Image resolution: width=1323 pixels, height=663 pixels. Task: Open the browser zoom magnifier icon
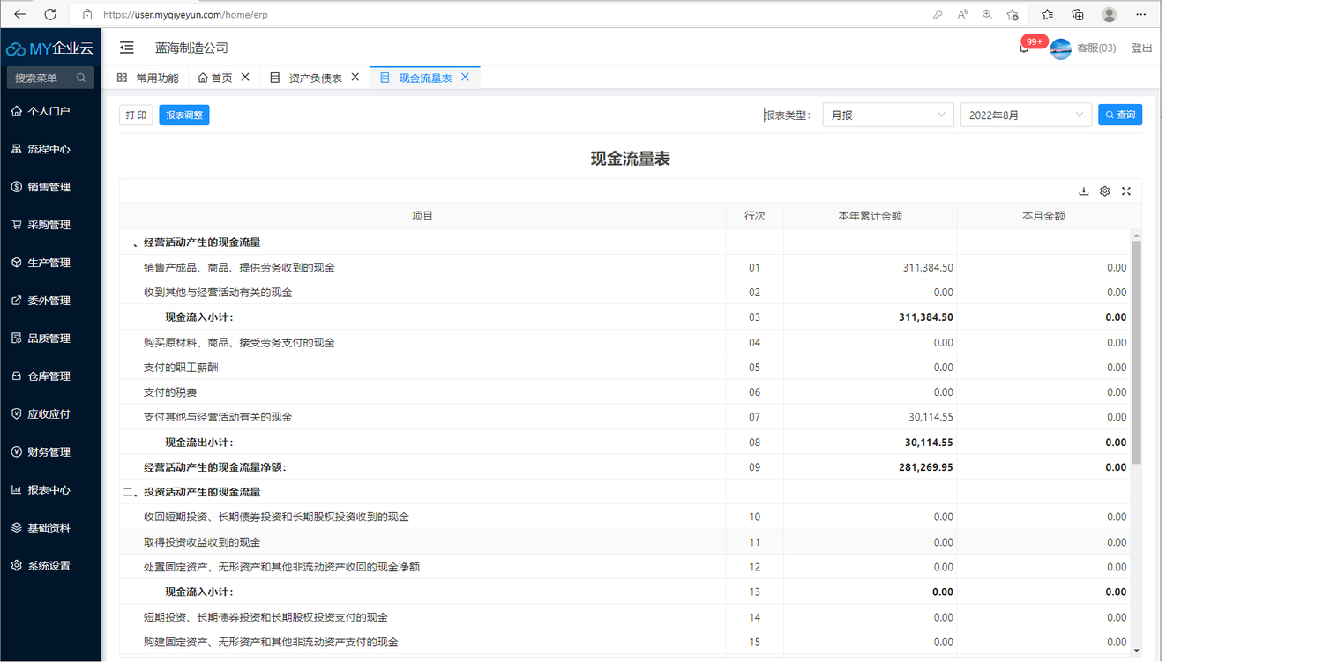(987, 14)
